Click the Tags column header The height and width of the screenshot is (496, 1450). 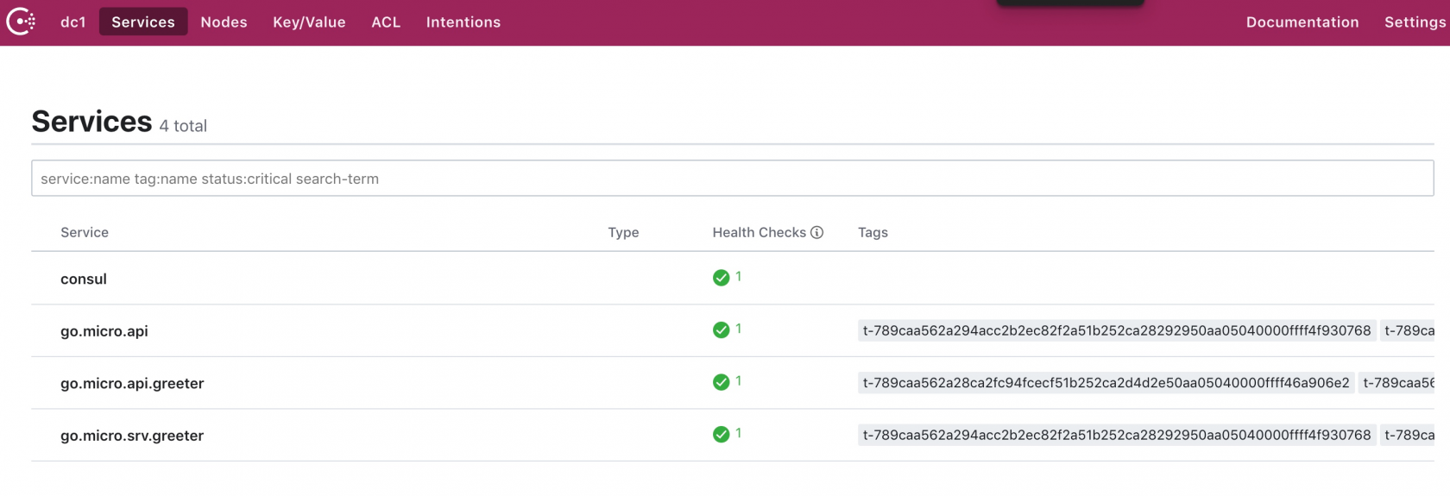pyautogui.click(x=873, y=232)
